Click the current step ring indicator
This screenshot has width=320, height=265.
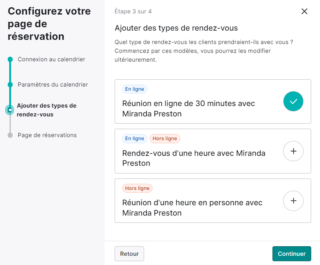click(x=10, y=110)
